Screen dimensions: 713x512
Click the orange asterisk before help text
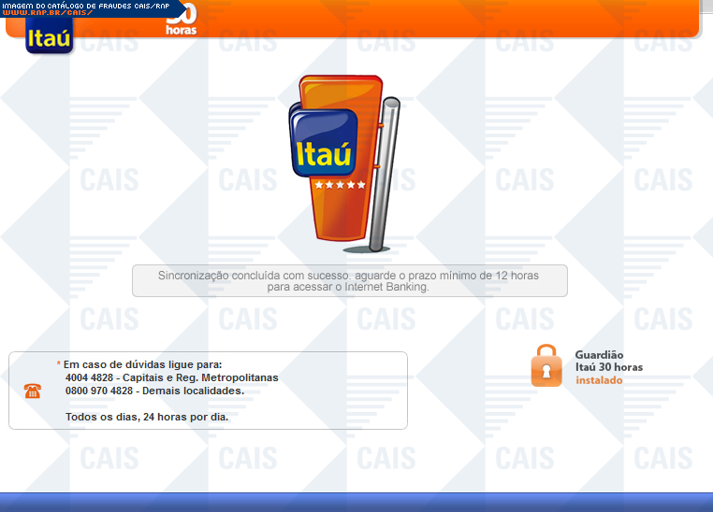click(58, 364)
